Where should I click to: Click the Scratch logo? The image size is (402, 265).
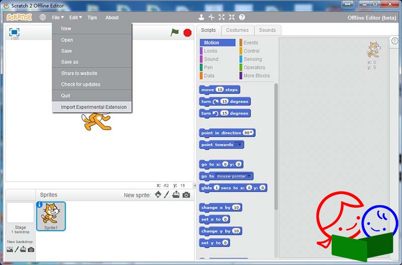(x=19, y=17)
